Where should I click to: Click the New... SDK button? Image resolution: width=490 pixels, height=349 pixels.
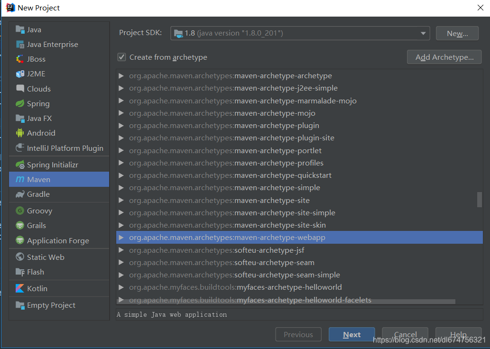coord(457,33)
